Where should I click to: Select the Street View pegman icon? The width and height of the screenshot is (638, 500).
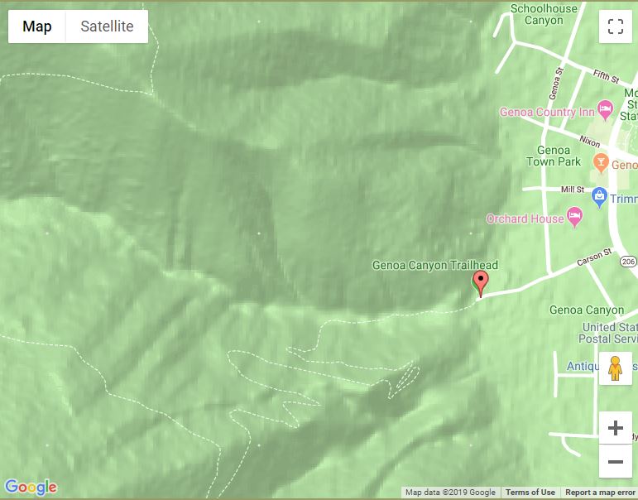point(615,368)
